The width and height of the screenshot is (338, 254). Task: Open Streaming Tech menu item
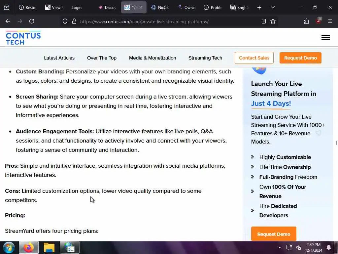click(x=205, y=58)
